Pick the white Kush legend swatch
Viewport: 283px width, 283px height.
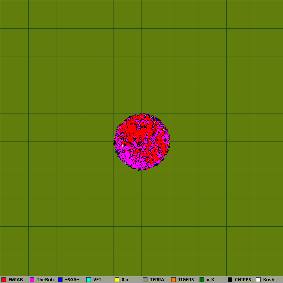coord(258,280)
